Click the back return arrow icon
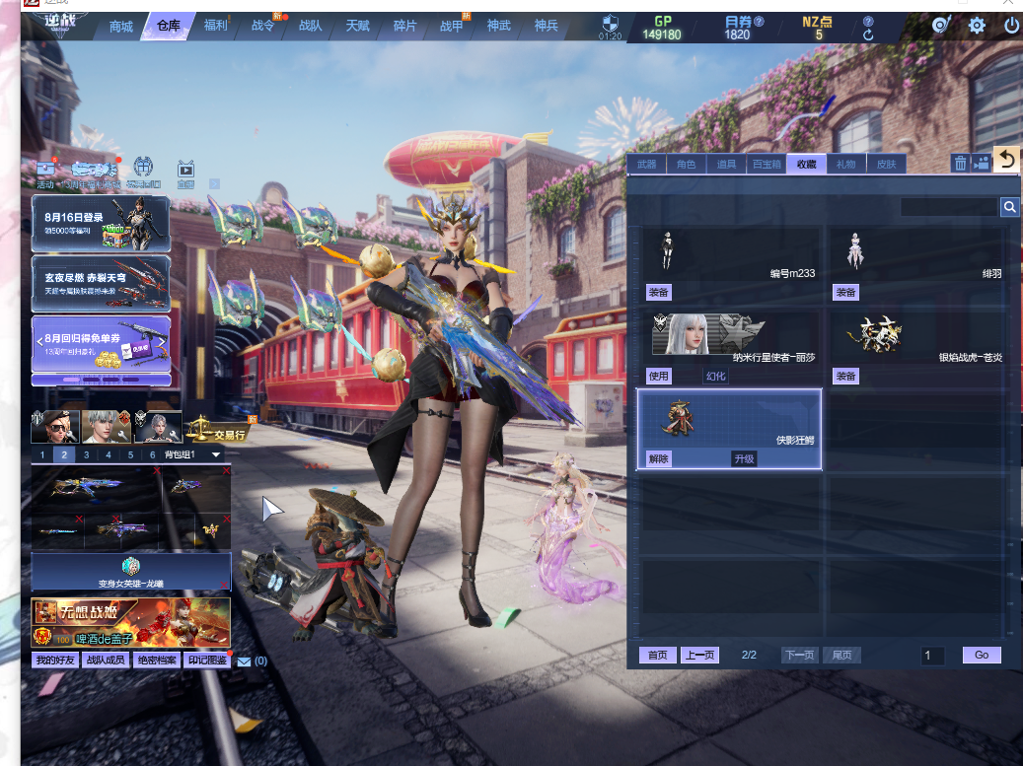Screen dimensions: 1023x766 point(1006,160)
